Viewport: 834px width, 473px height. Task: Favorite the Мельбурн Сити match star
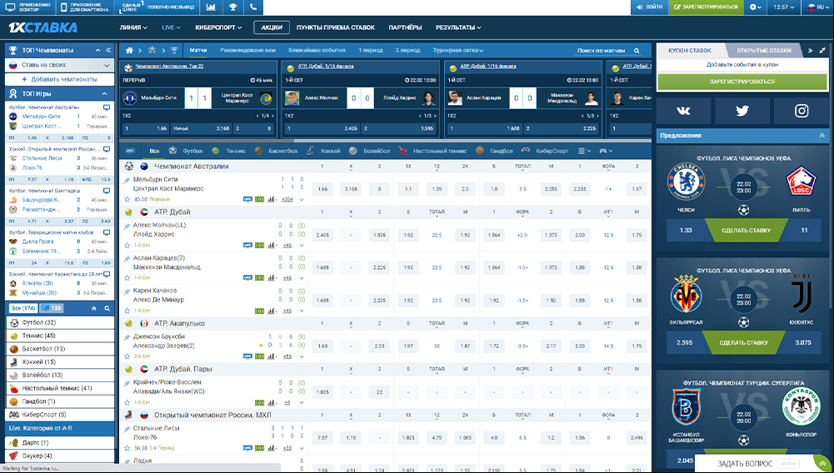tap(127, 199)
